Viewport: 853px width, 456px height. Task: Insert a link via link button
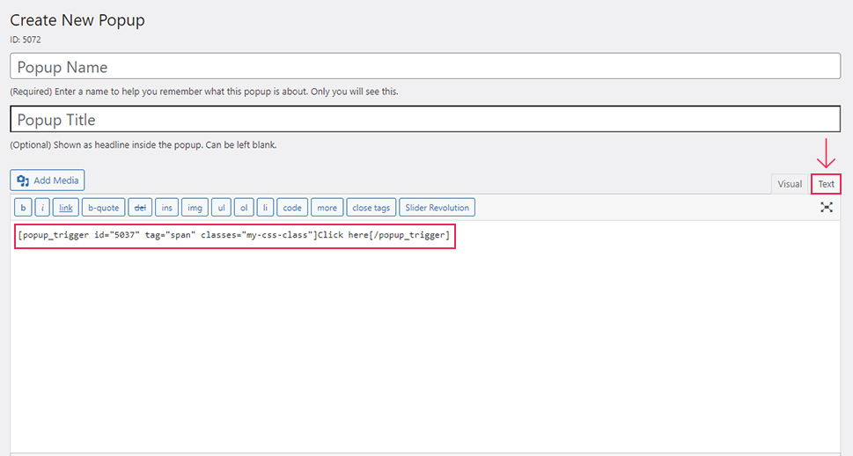[x=66, y=208]
